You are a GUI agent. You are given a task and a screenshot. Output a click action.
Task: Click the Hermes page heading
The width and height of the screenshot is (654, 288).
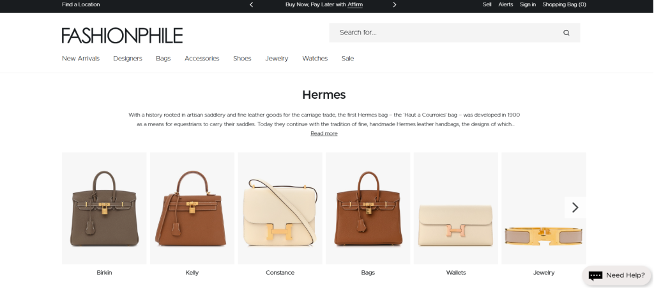(x=324, y=95)
